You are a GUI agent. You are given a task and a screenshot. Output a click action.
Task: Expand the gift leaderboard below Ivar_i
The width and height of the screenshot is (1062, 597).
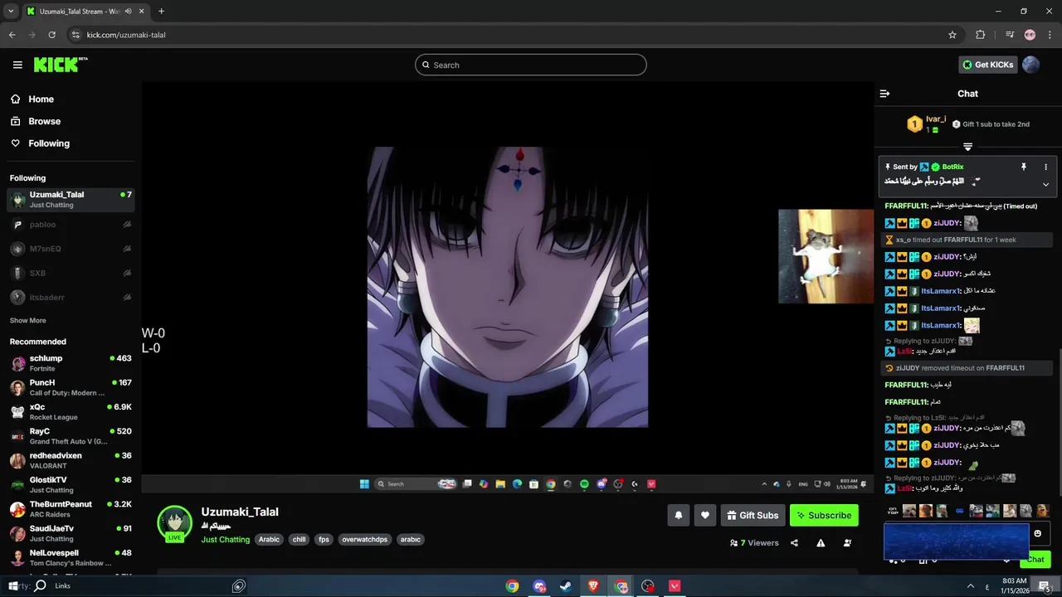(967, 147)
